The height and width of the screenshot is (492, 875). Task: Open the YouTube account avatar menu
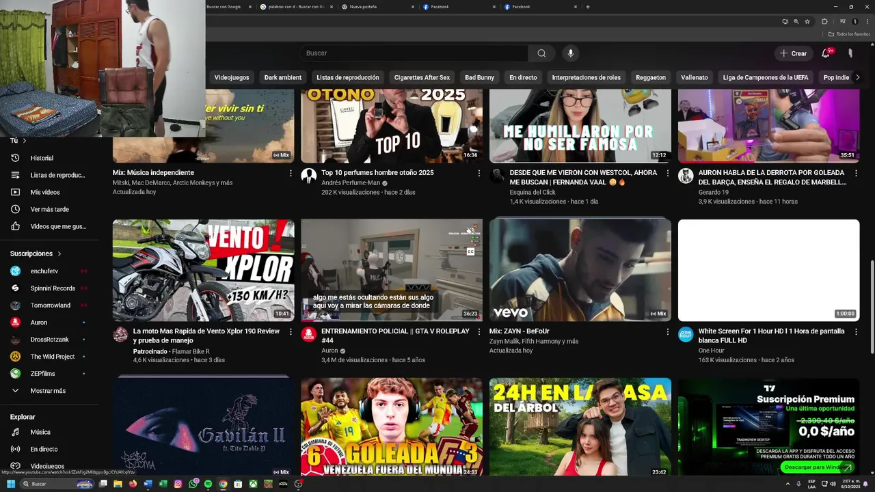coord(850,53)
